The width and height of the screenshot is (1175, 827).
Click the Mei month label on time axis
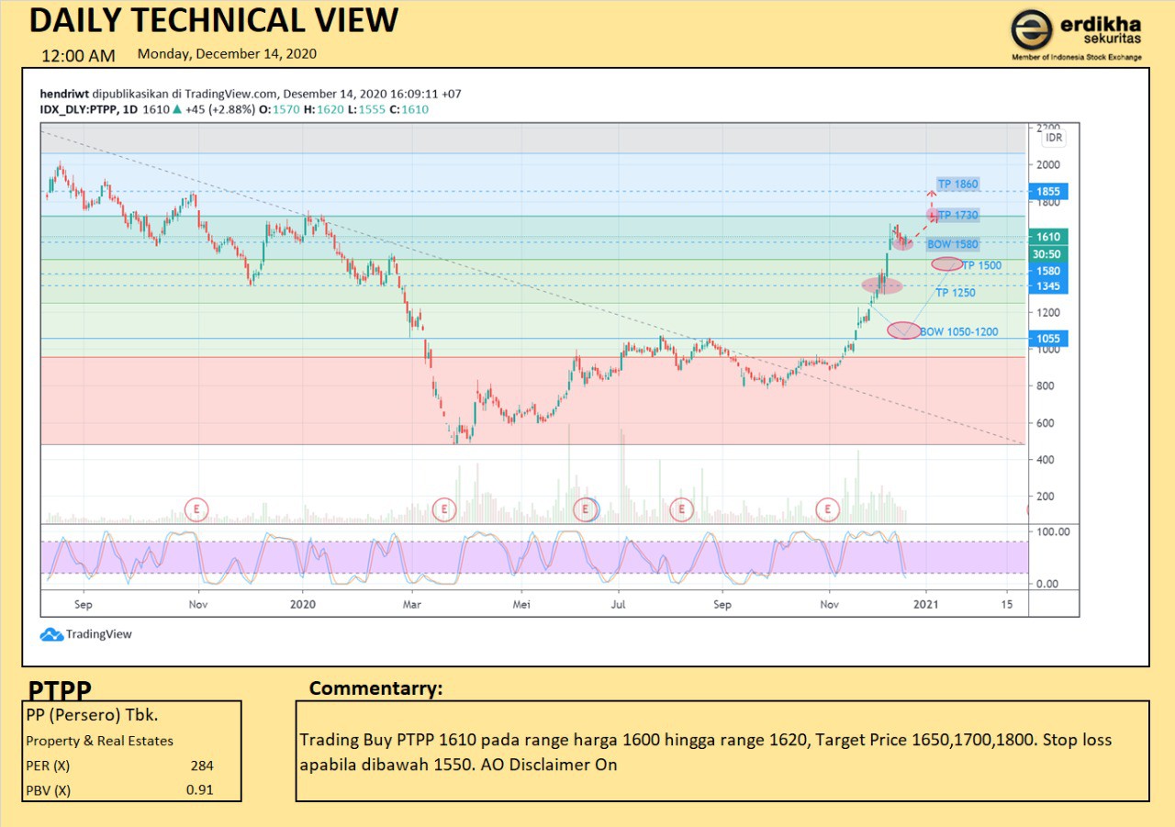pyautogui.click(x=521, y=605)
